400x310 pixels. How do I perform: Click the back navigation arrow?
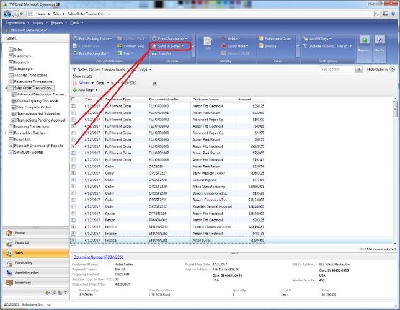click(7, 14)
